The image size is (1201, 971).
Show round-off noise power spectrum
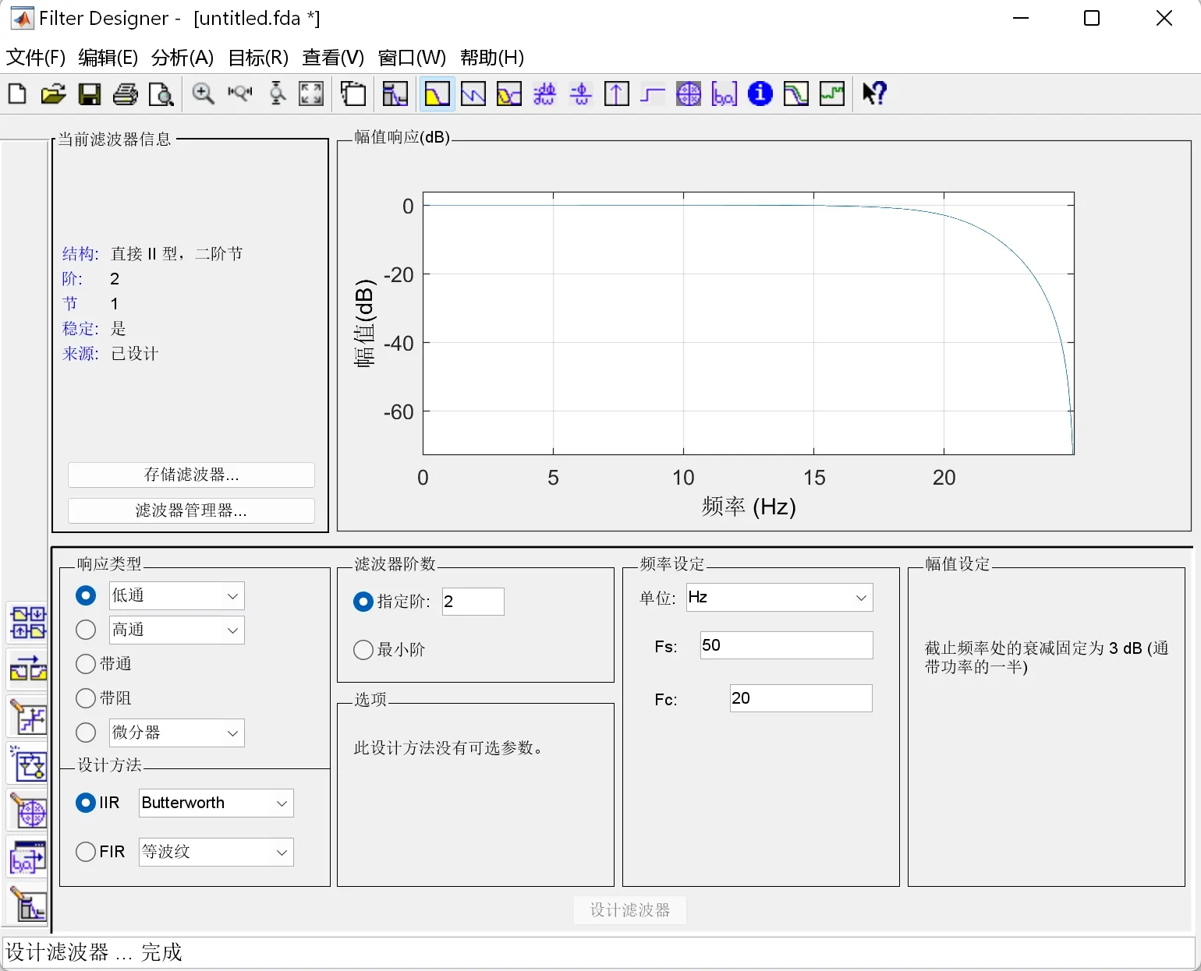click(832, 94)
